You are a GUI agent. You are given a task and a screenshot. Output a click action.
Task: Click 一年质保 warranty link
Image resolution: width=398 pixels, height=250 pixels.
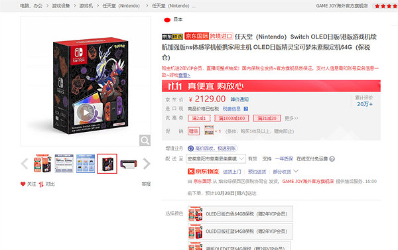coord(284,159)
